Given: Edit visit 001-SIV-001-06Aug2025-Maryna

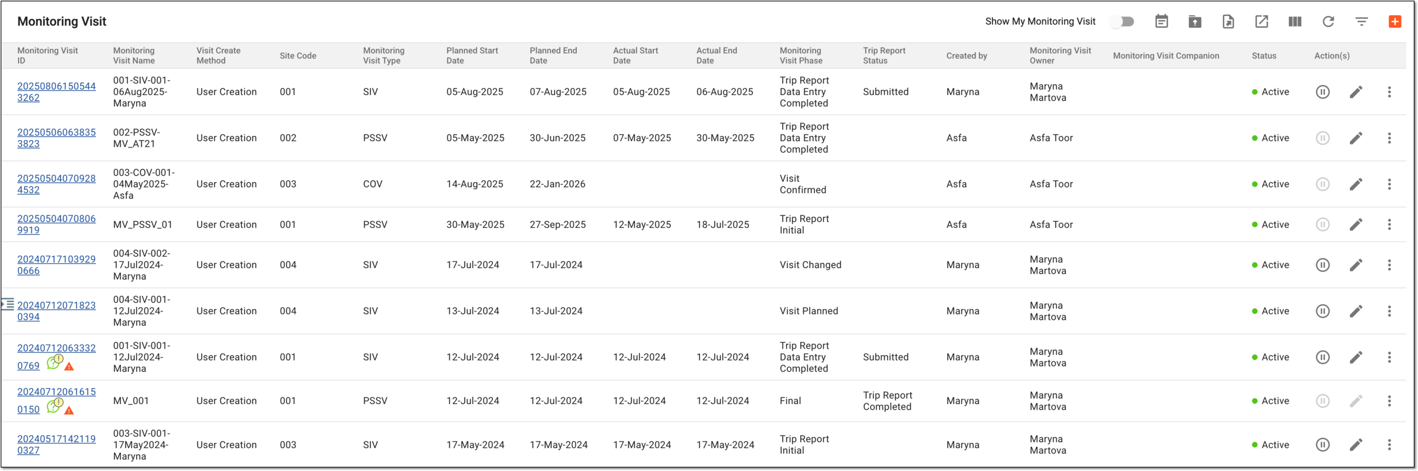Looking at the screenshot, I should 1356,92.
